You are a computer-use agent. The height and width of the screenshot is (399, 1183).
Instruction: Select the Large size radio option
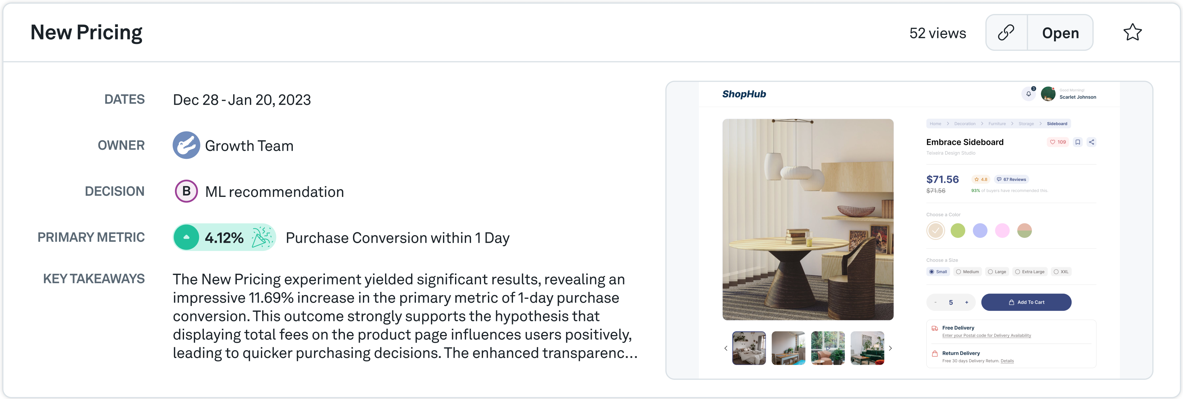990,272
